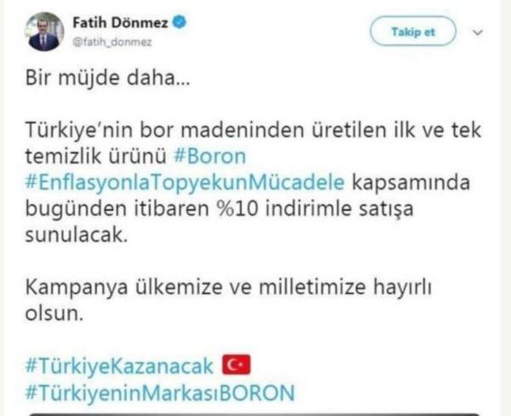Open the #EnflasyonlaTopyekunMücadele hashtag

pyautogui.click(x=185, y=182)
